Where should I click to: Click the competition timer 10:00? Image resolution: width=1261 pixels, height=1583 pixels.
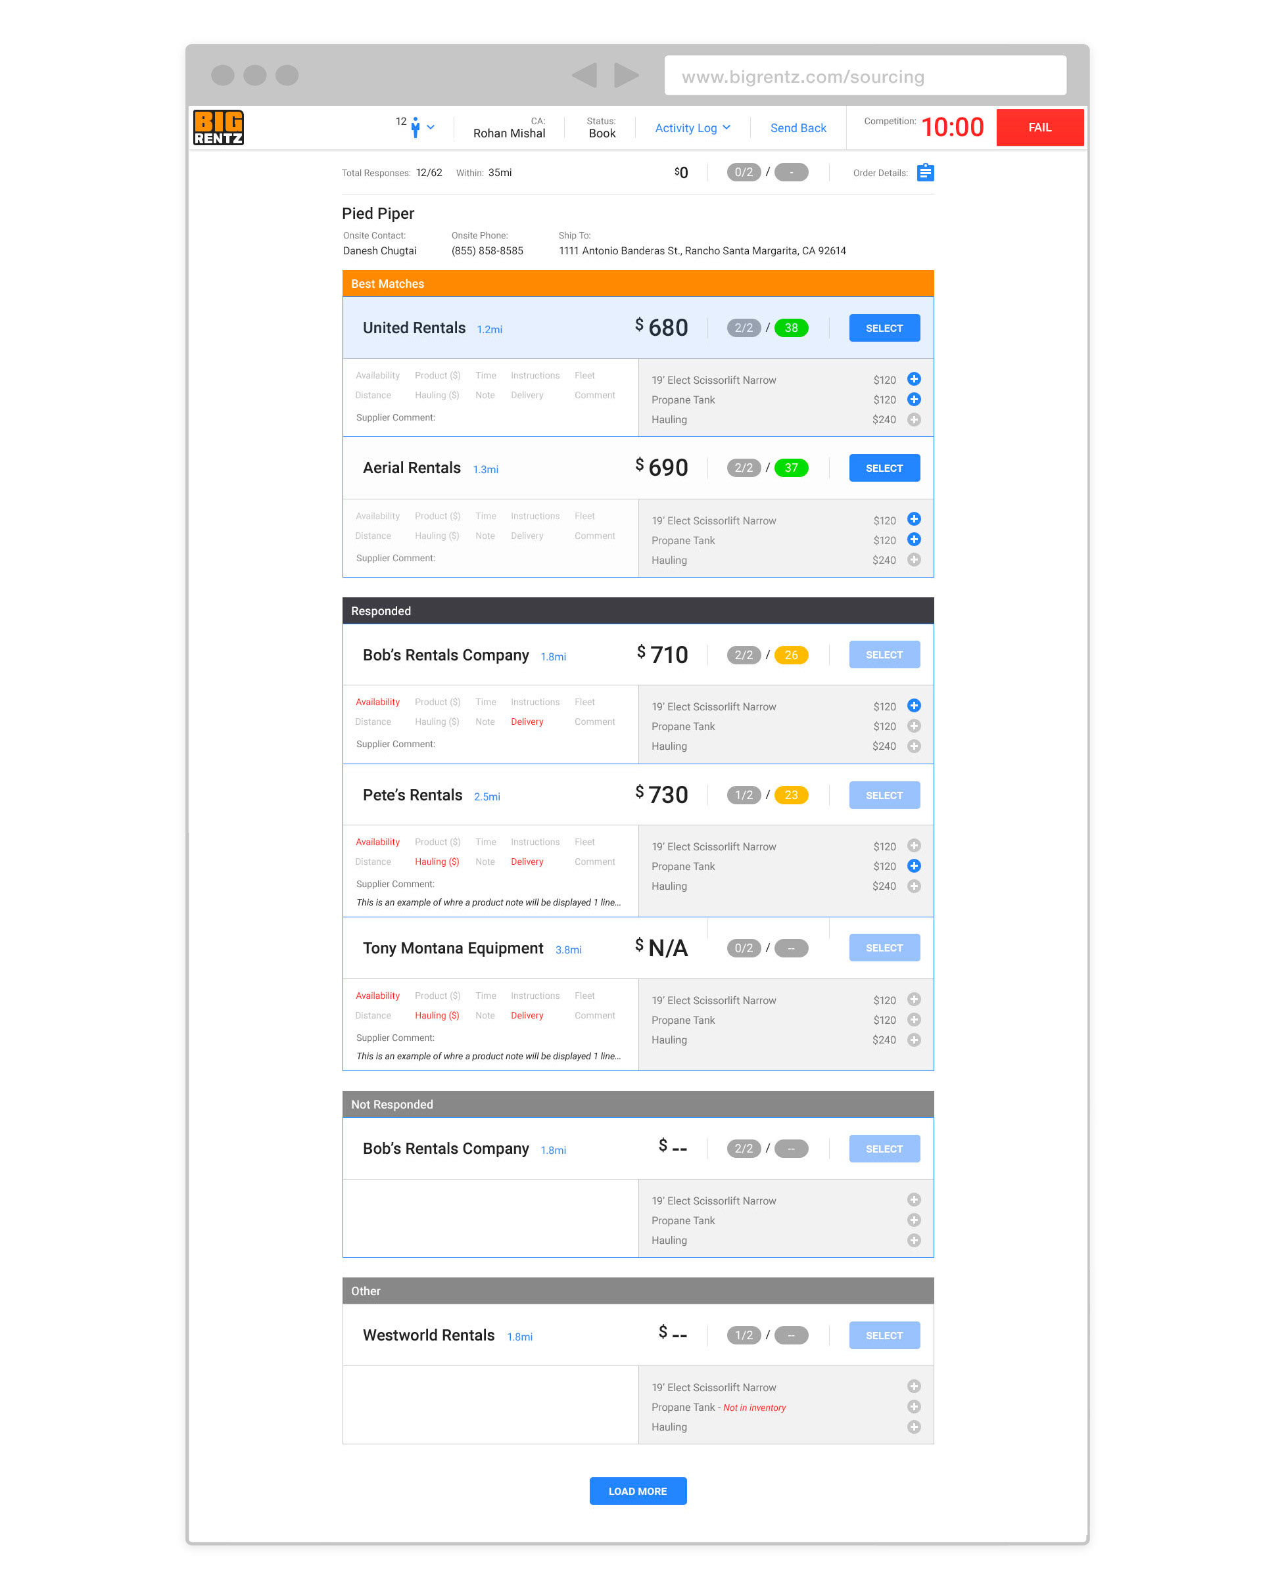[x=953, y=127]
